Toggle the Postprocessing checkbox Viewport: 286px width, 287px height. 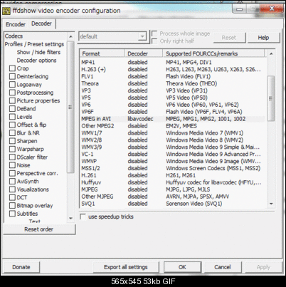click(x=12, y=93)
